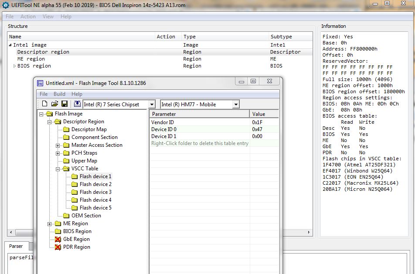Click the BIOS Region folder icon
The height and width of the screenshot is (274, 415).
(x=58, y=231)
